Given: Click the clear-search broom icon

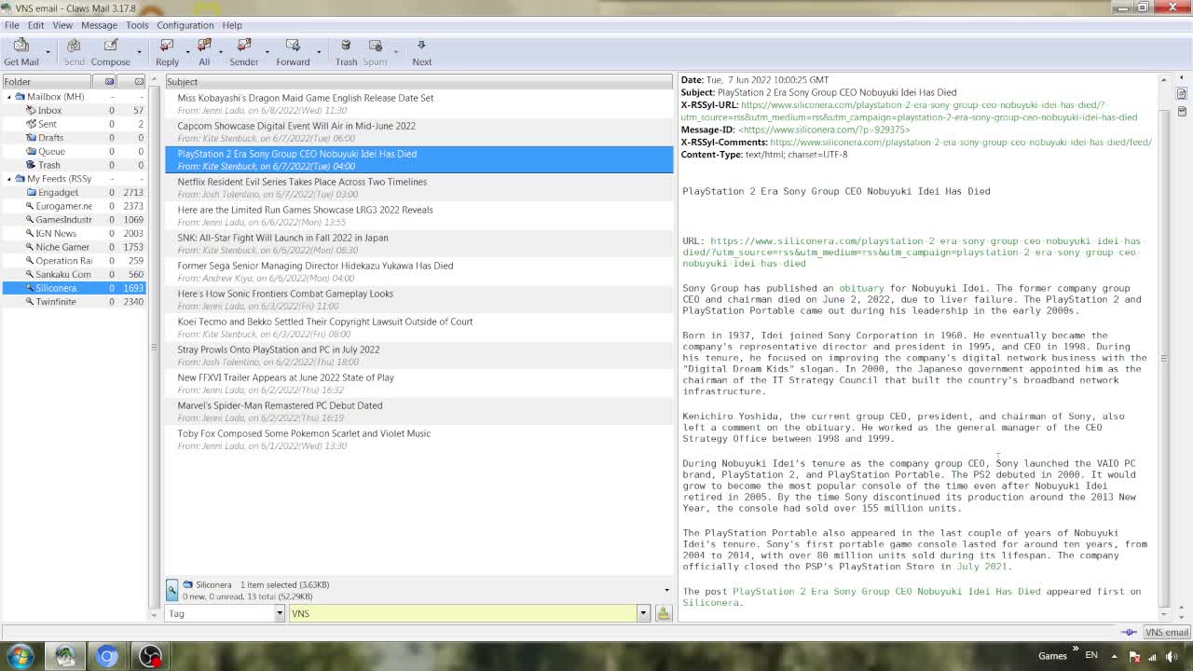Looking at the screenshot, I should (664, 613).
